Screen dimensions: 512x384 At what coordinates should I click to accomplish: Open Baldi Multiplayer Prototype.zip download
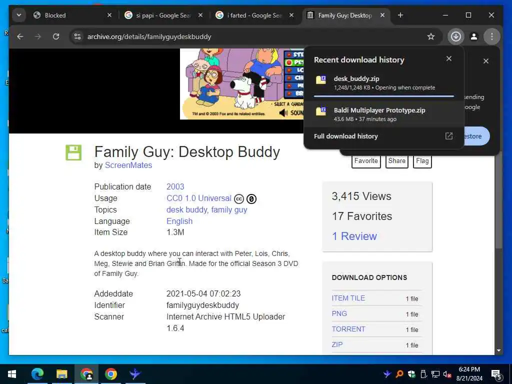[x=383, y=114]
